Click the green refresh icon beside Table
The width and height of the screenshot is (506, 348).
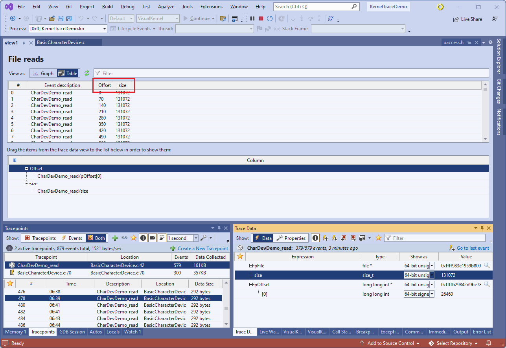[x=87, y=73]
